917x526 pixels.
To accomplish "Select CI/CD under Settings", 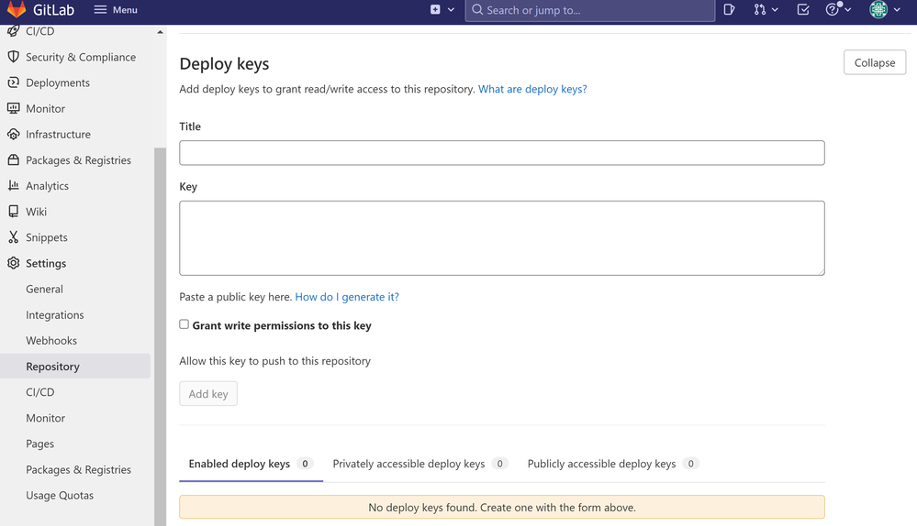I will pyautogui.click(x=39, y=392).
